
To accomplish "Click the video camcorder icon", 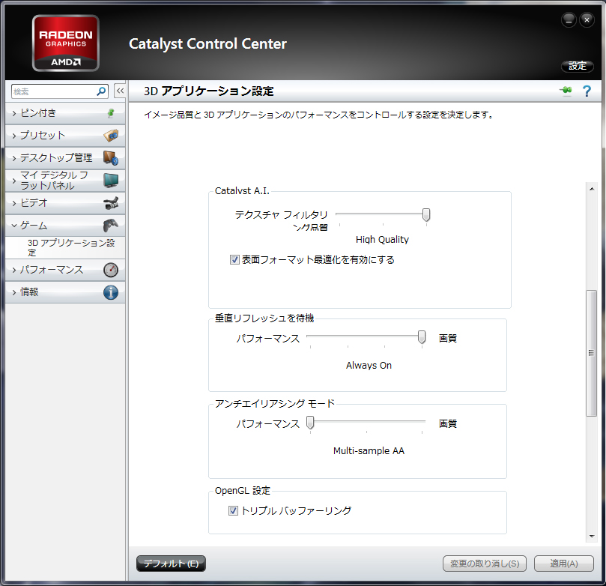I will tap(111, 203).
